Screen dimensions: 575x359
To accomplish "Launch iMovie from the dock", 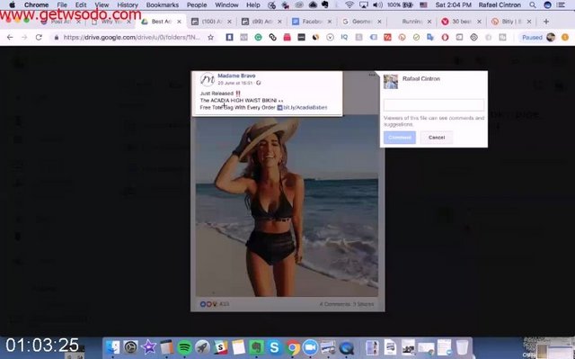I will point(148,347).
